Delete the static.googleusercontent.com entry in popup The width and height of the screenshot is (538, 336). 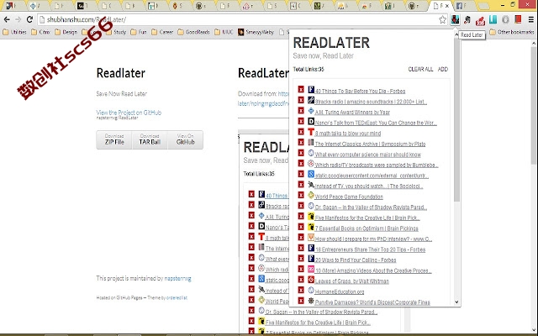pos(301,174)
